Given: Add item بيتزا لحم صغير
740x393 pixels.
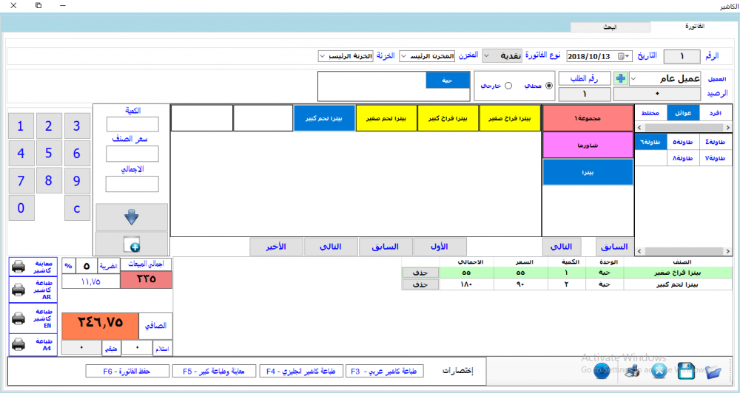Looking at the screenshot, I should 386,118.
